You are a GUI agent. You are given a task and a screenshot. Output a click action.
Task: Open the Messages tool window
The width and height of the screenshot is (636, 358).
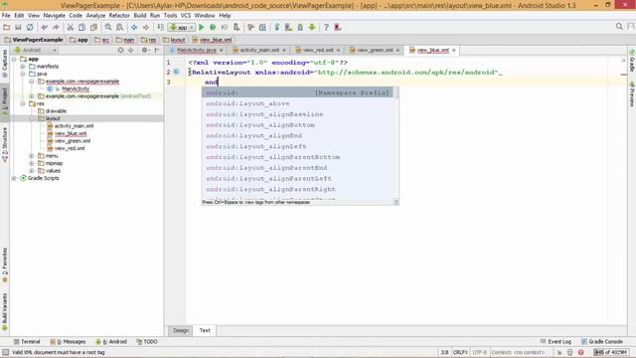coord(68,342)
